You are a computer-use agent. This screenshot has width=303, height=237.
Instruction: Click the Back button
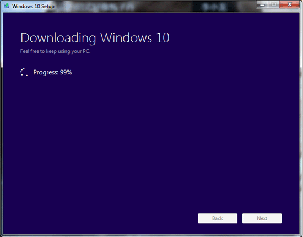pyautogui.click(x=218, y=218)
